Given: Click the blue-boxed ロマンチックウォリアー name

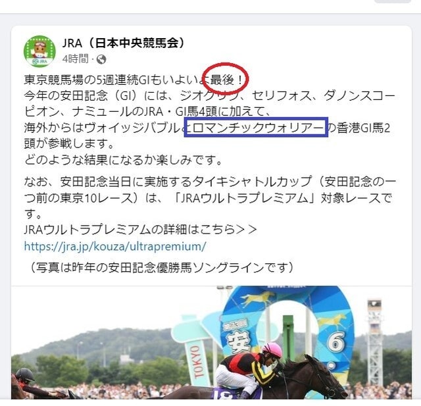Looking at the screenshot, I should pos(258,128).
